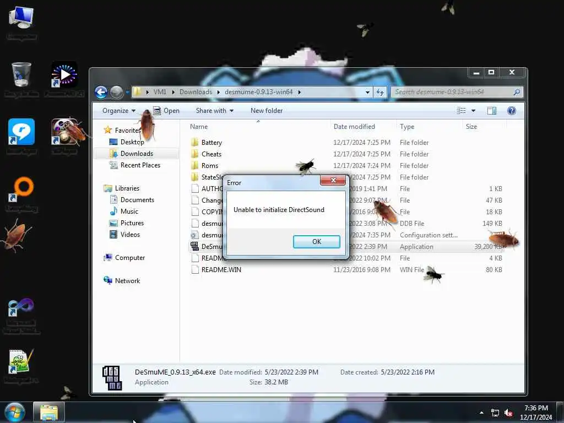Select the Computer desktop icon
The height and width of the screenshot is (423, 564).
[x=21, y=23]
